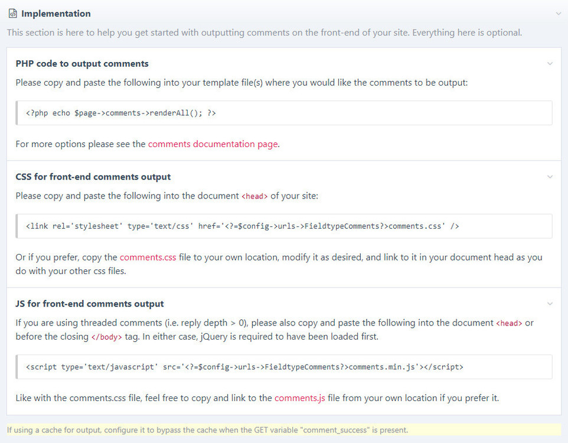Viewport: 568px width, 443px height.
Task: Click the Implementation code file icon
Action: 12,14
